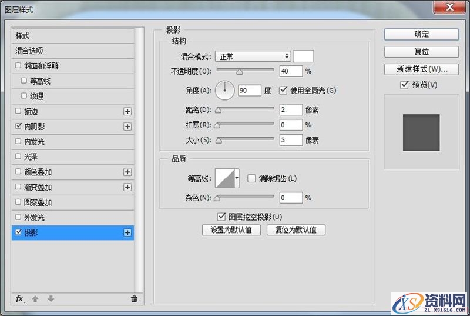Uncheck the 预览 checkbox

tap(404, 85)
